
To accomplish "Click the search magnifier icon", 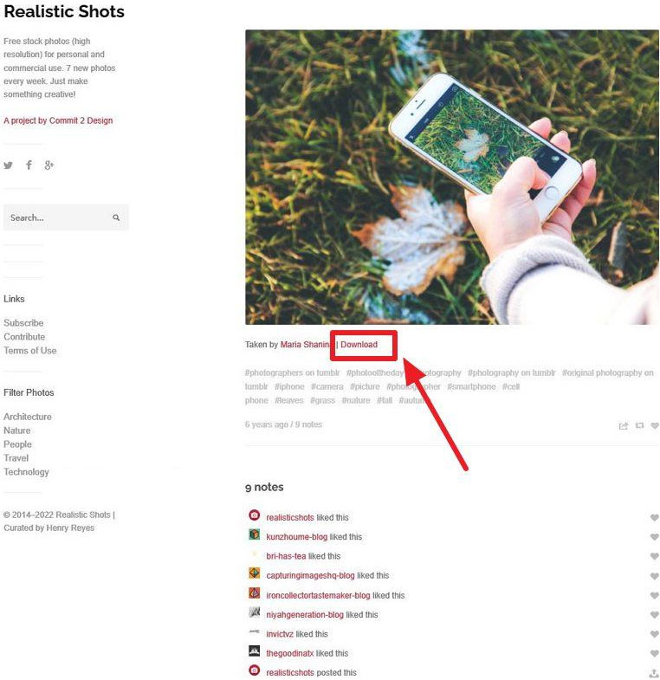I will [x=116, y=217].
